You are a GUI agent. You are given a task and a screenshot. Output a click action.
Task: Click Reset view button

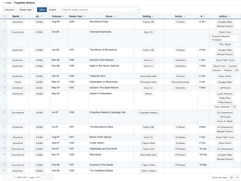pyautogui.click(x=25, y=10)
